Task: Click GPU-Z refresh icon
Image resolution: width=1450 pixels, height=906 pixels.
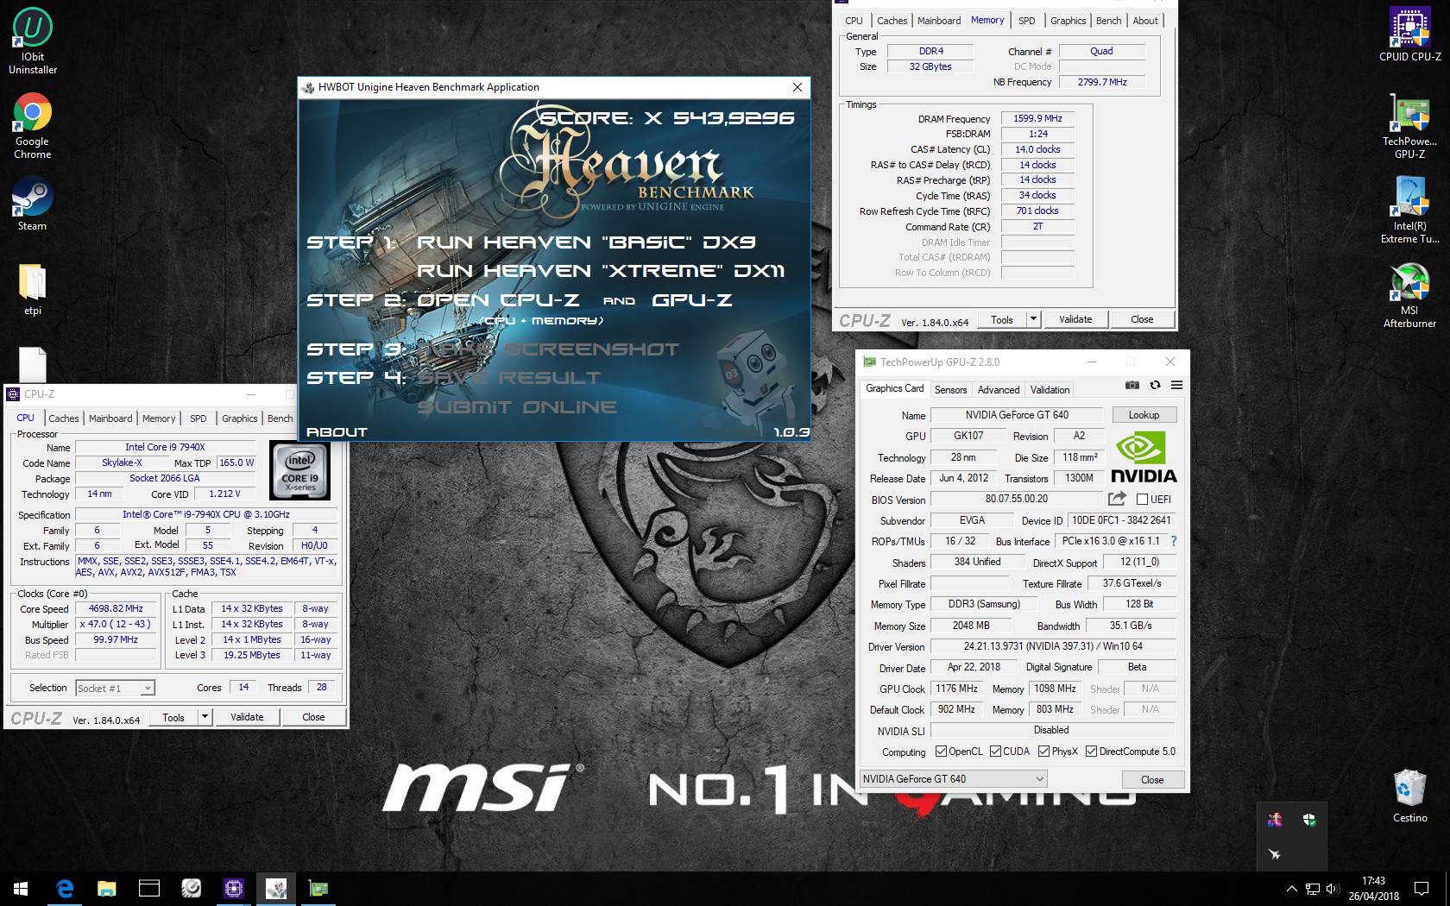Action: coord(1155,386)
